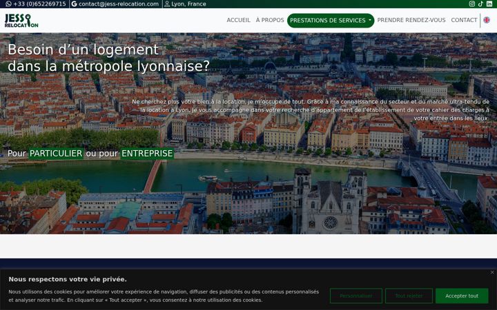Image resolution: width=497 pixels, height=310 pixels.
Task: Click the text "Nous respectons votre vie privée."
Action: (x=68, y=279)
